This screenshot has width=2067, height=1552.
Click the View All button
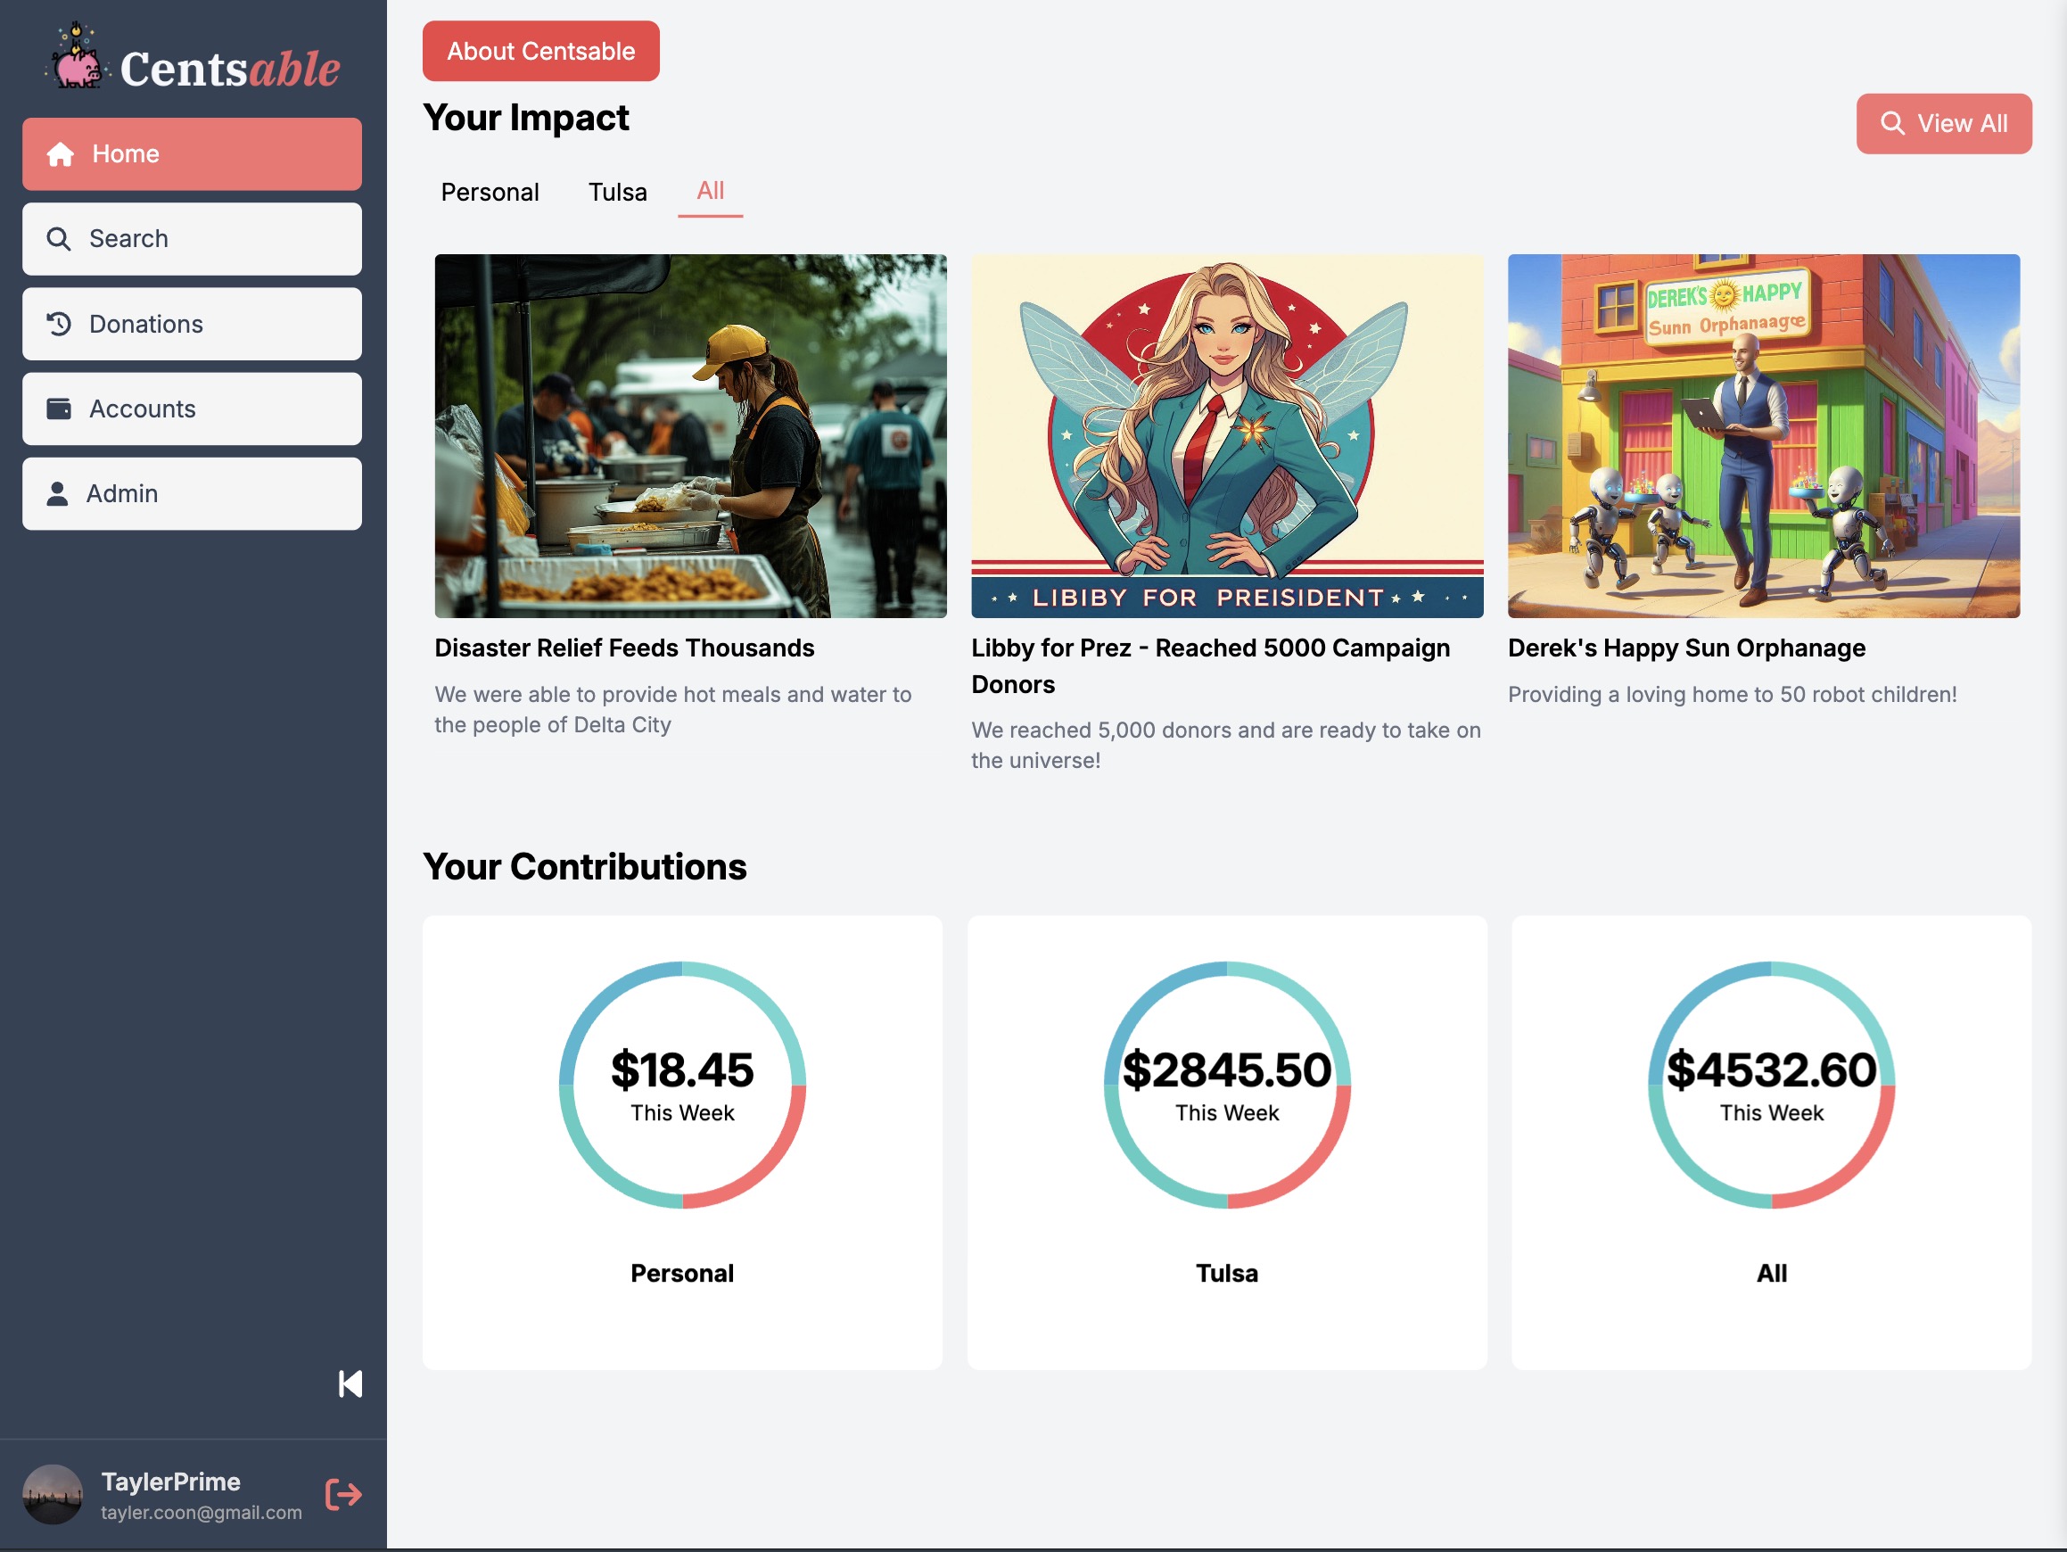point(1943,122)
